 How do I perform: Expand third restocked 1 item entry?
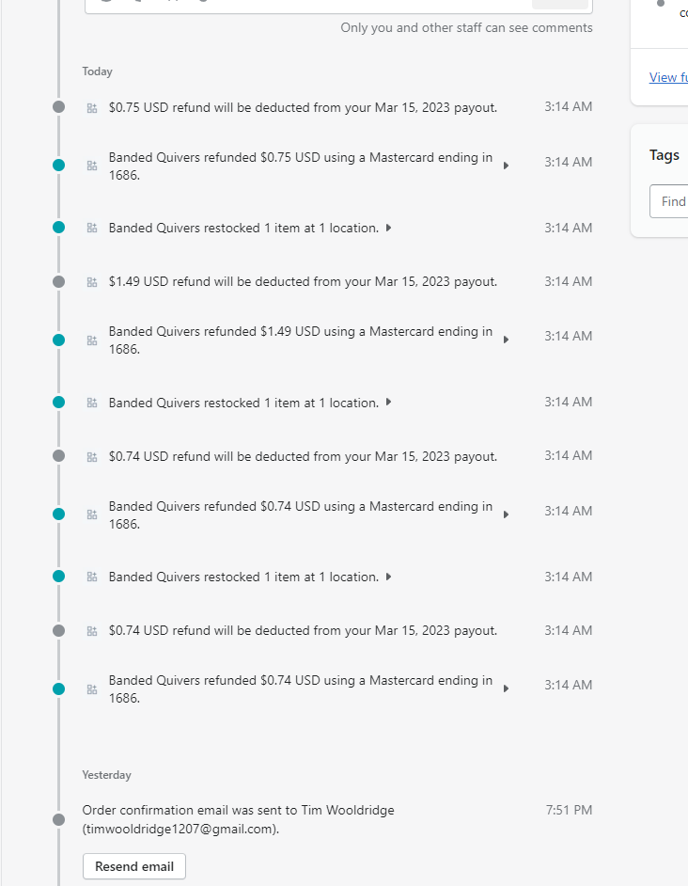tap(388, 577)
